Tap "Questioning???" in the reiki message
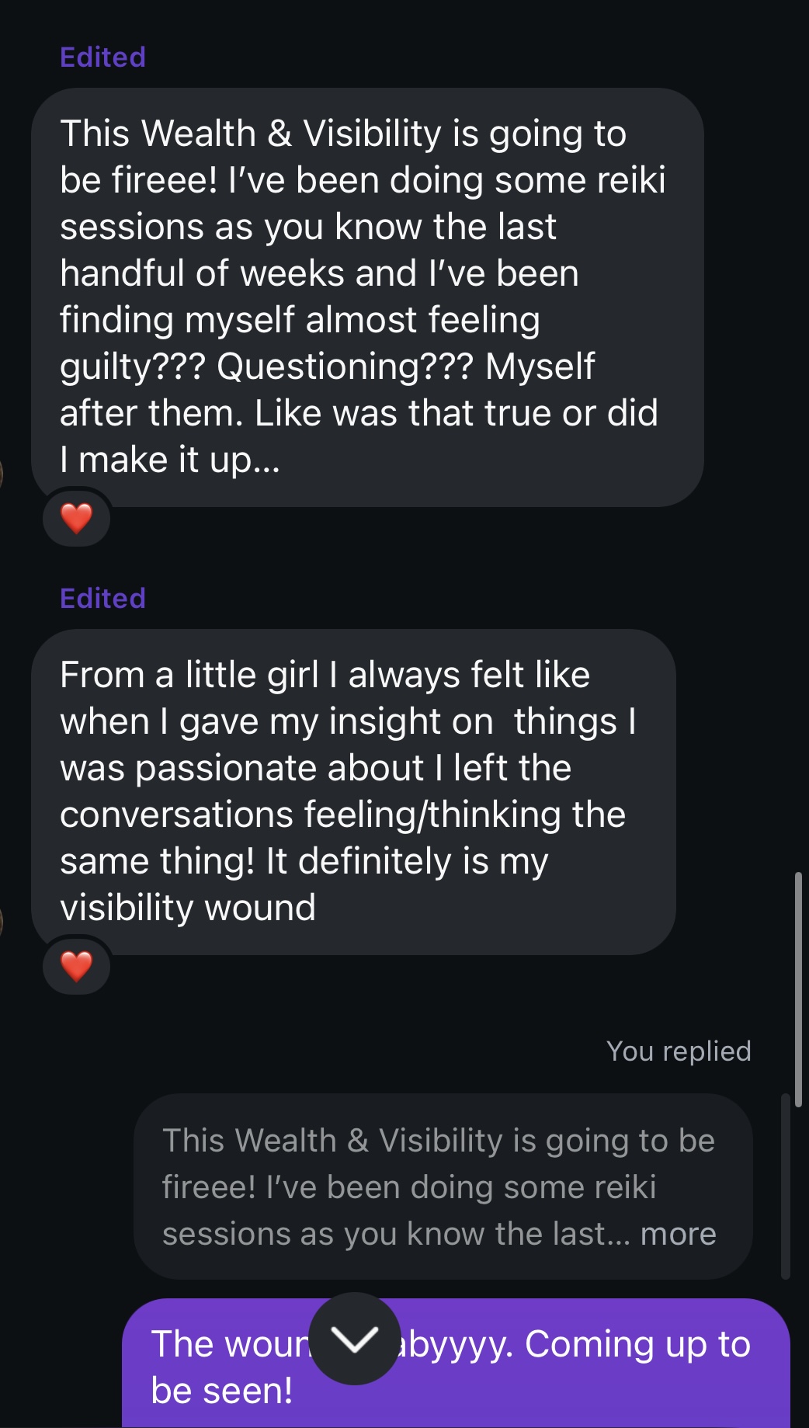Screen dimensions: 809x1428 [344, 367]
